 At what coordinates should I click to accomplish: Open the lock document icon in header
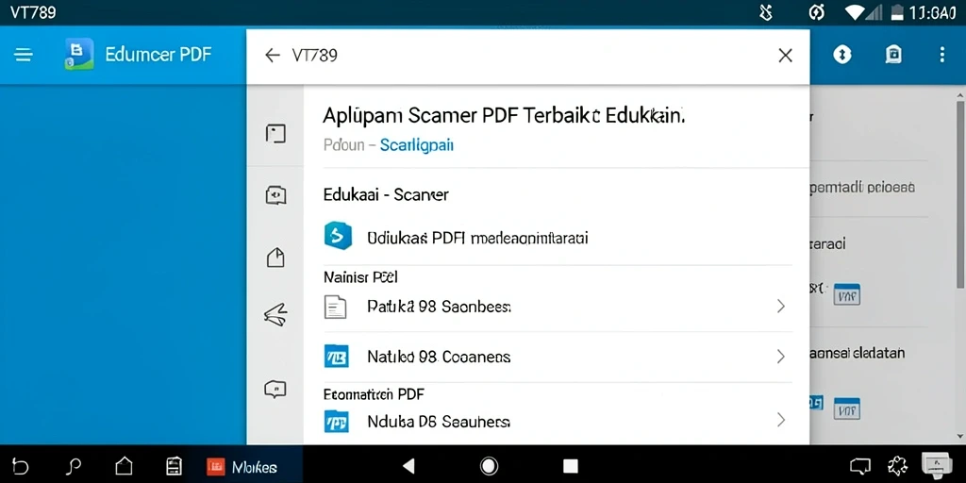(893, 55)
